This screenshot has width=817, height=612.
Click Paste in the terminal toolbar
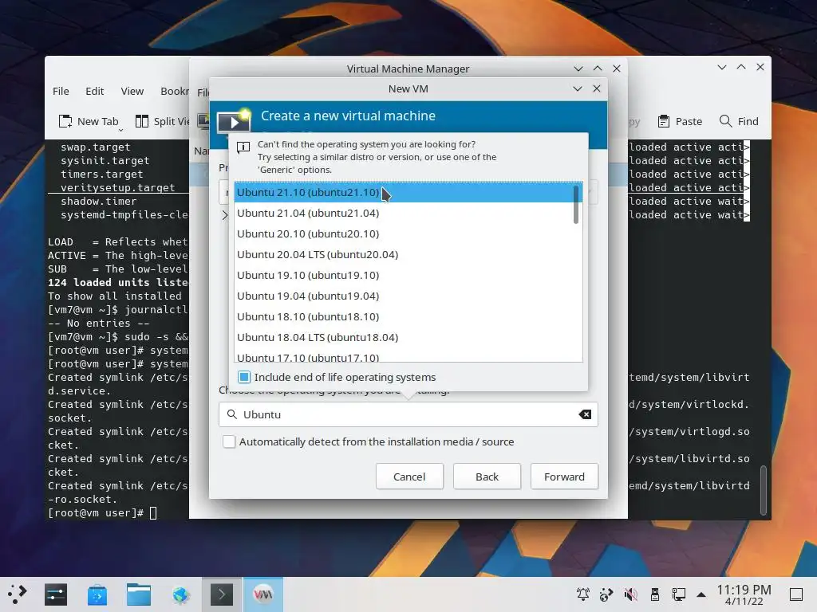coord(680,121)
